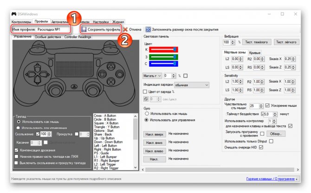Click the blue color slider
Screen dimensions: 311x193
[x=163, y=64]
